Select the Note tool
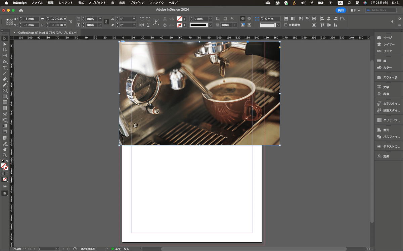 tap(5, 138)
